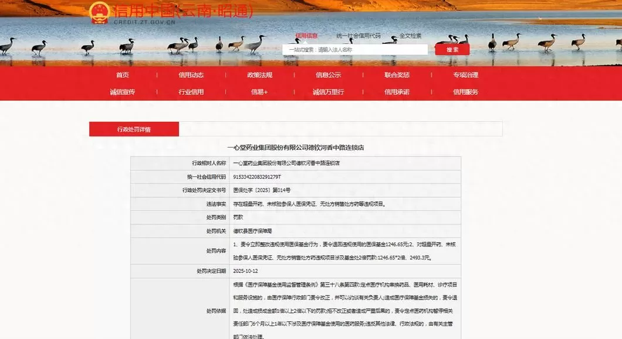Click the violation facts text 存在超量开药
Image resolution: width=622 pixels, height=339 pixels.
point(310,204)
